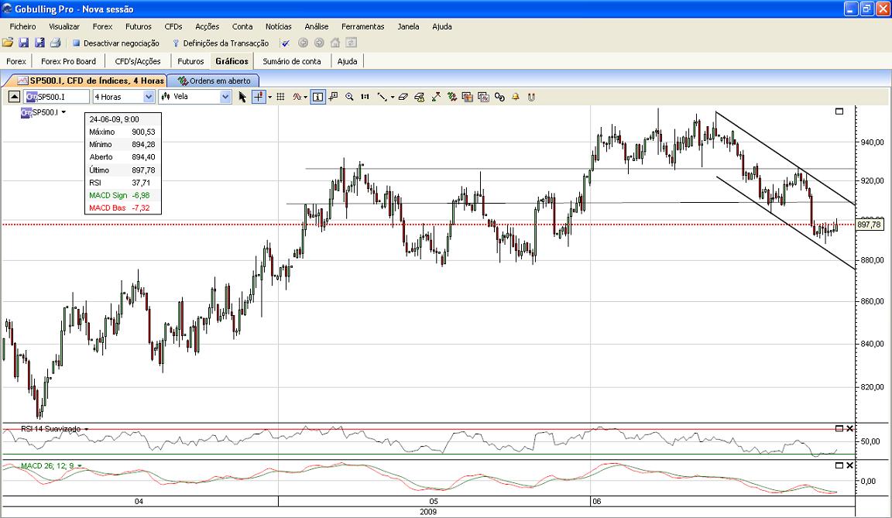
Task: Toggle the info data window button
Action: pyautogui.click(x=317, y=98)
